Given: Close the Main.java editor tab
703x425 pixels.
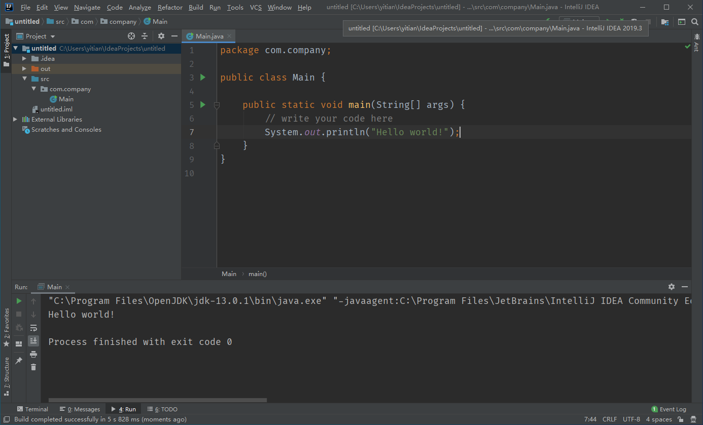Looking at the screenshot, I should [229, 36].
